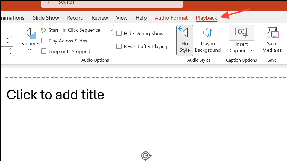The image size is (287, 161).
Task: Switch to the Audio Format tab
Action: [x=171, y=18]
